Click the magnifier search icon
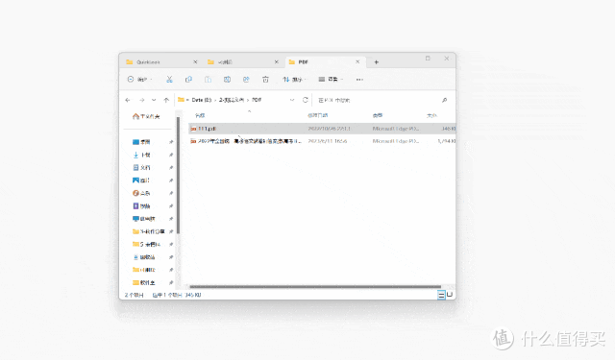 [x=444, y=100]
